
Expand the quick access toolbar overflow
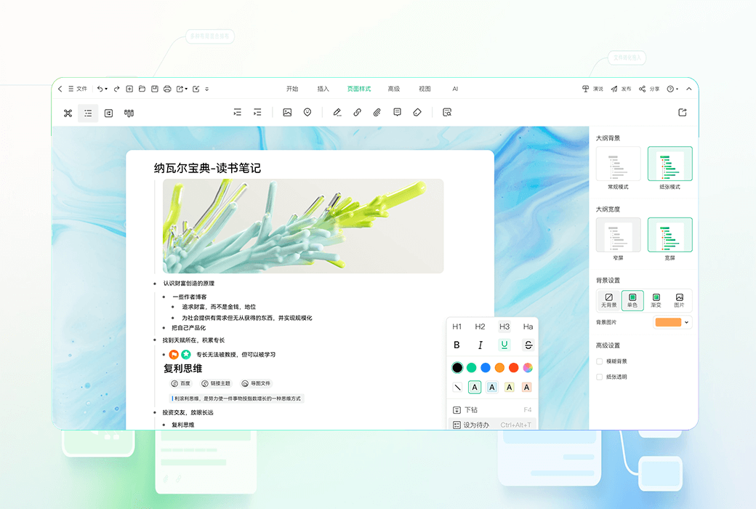pyautogui.click(x=207, y=89)
